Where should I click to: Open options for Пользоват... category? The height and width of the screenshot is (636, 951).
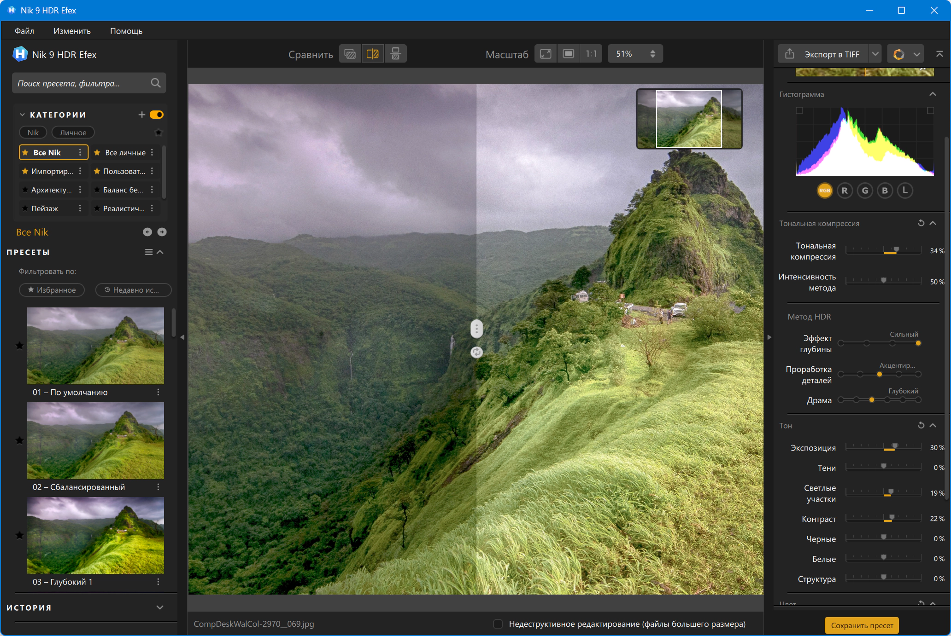tap(152, 171)
